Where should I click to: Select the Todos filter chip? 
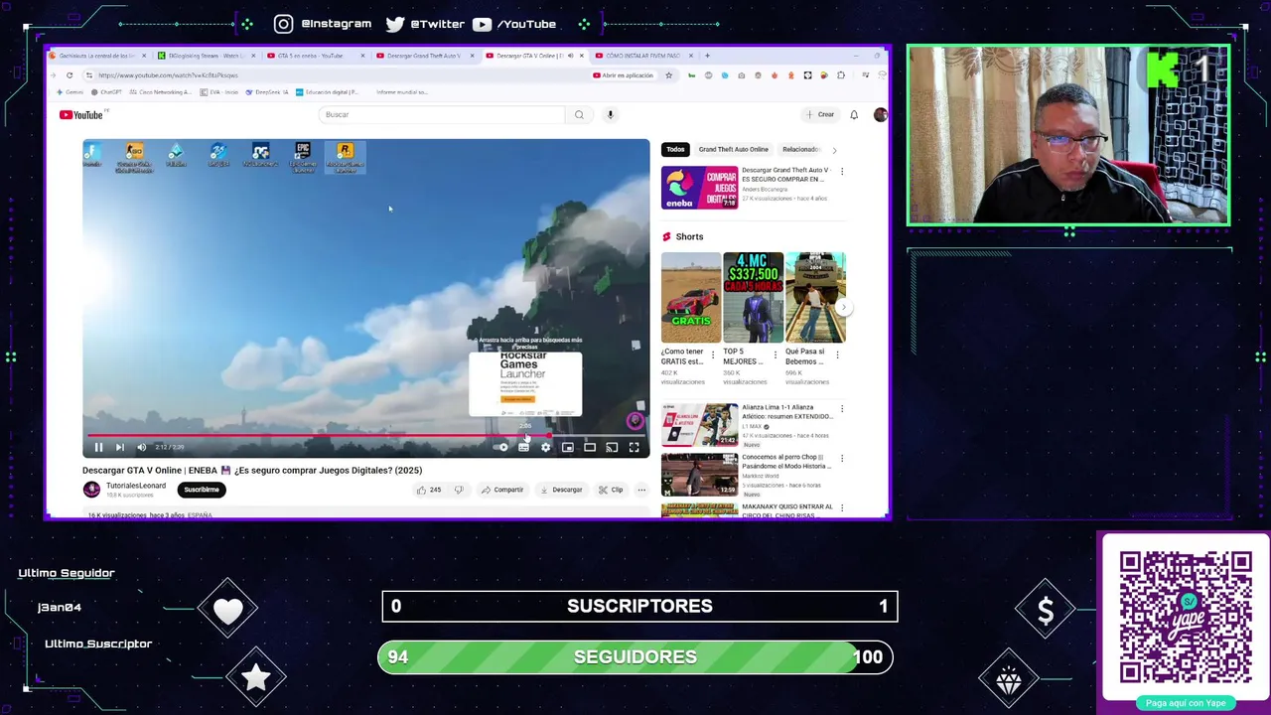[675, 149]
